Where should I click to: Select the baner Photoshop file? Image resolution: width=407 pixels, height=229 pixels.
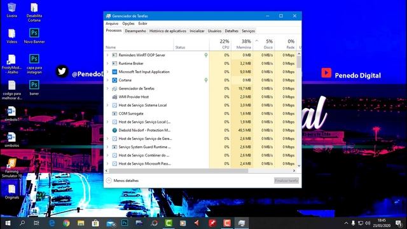[34, 88]
